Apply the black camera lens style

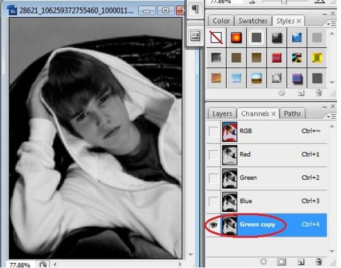pyautogui.click(x=277, y=37)
